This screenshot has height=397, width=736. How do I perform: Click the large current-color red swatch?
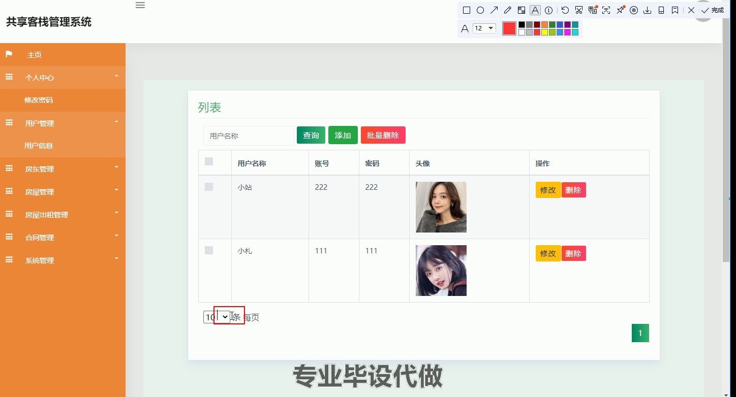pyautogui.click(x=509, y=28)
